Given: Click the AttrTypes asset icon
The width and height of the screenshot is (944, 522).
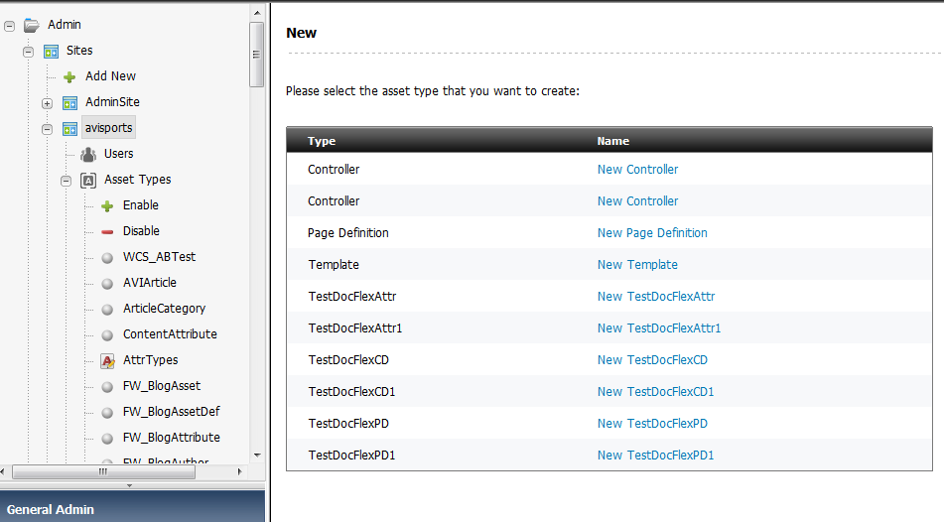Looking at the screenshot, I should pyautogui.click(x=107, y=360).
